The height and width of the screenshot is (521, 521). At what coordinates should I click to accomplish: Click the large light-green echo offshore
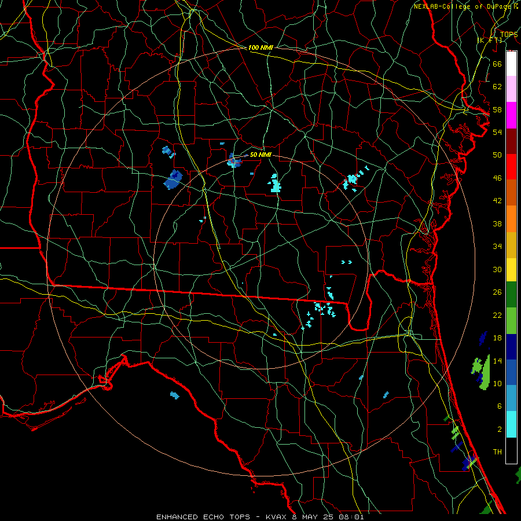click(484, 372)
